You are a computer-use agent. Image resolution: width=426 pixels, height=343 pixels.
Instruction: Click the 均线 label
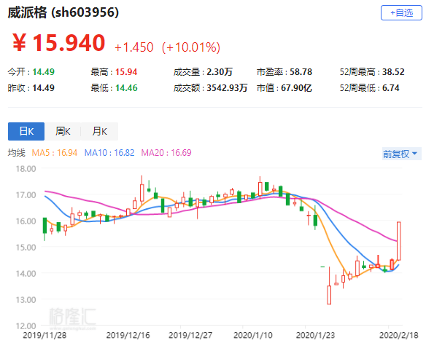pyautogui.click(x=16, y=153)
